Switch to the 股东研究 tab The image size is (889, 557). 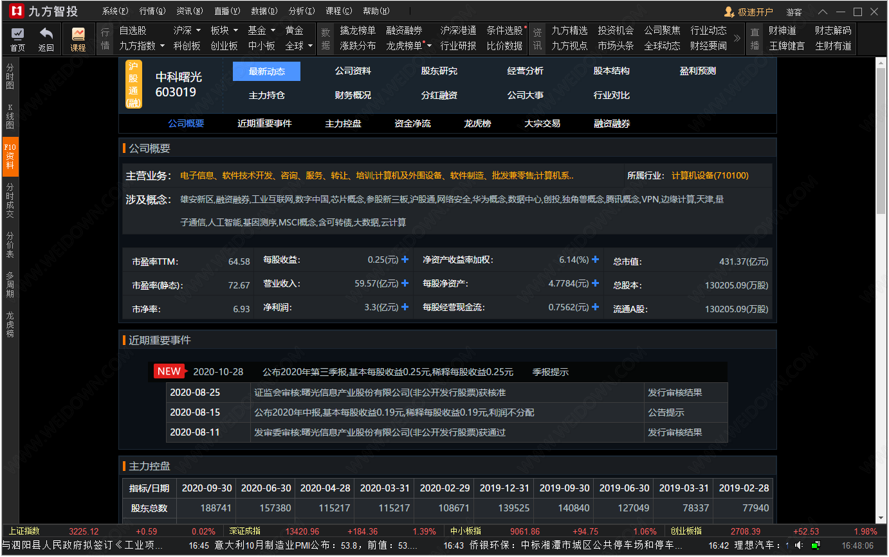[x=439, y=71]
